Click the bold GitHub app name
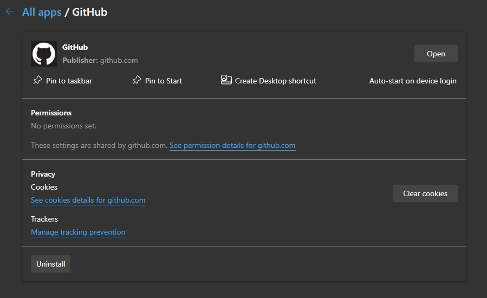Screen dimensions: 487x298 (75, 47)
